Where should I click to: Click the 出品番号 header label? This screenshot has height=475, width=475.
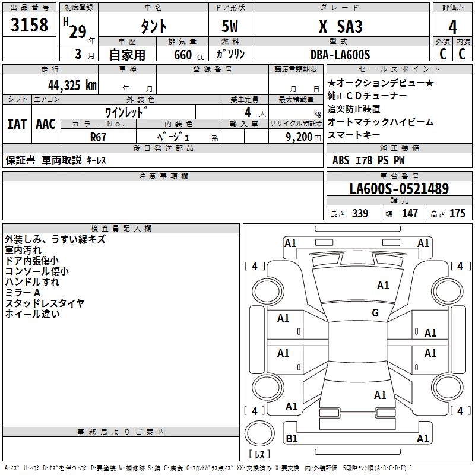click(29, 8)
